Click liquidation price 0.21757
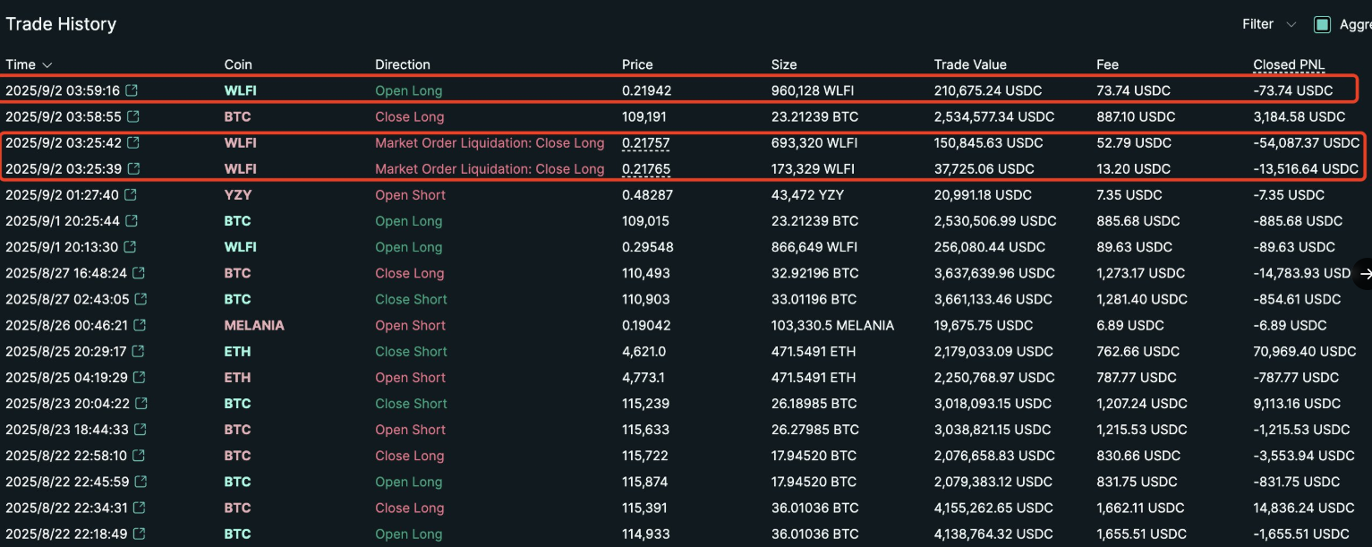 pos(645,143)
